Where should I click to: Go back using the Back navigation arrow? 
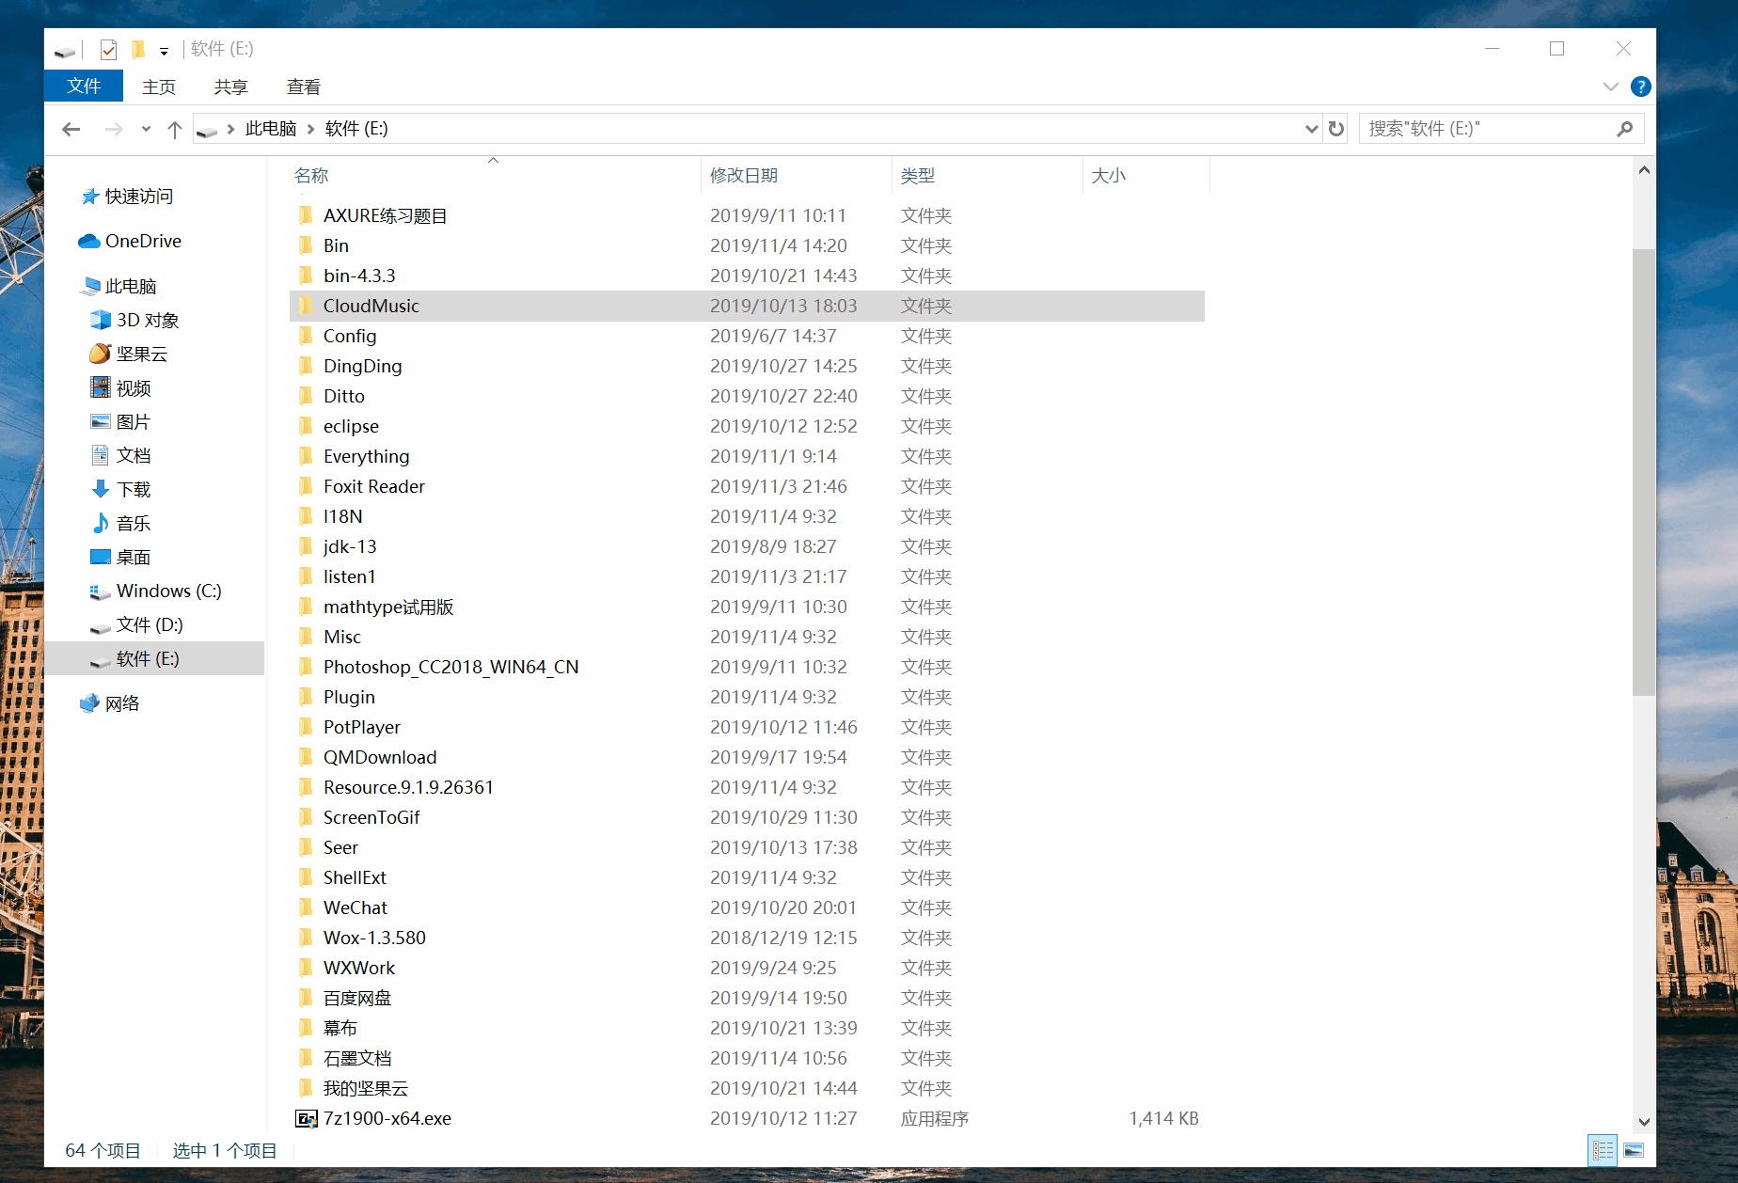tap(71, 129)
